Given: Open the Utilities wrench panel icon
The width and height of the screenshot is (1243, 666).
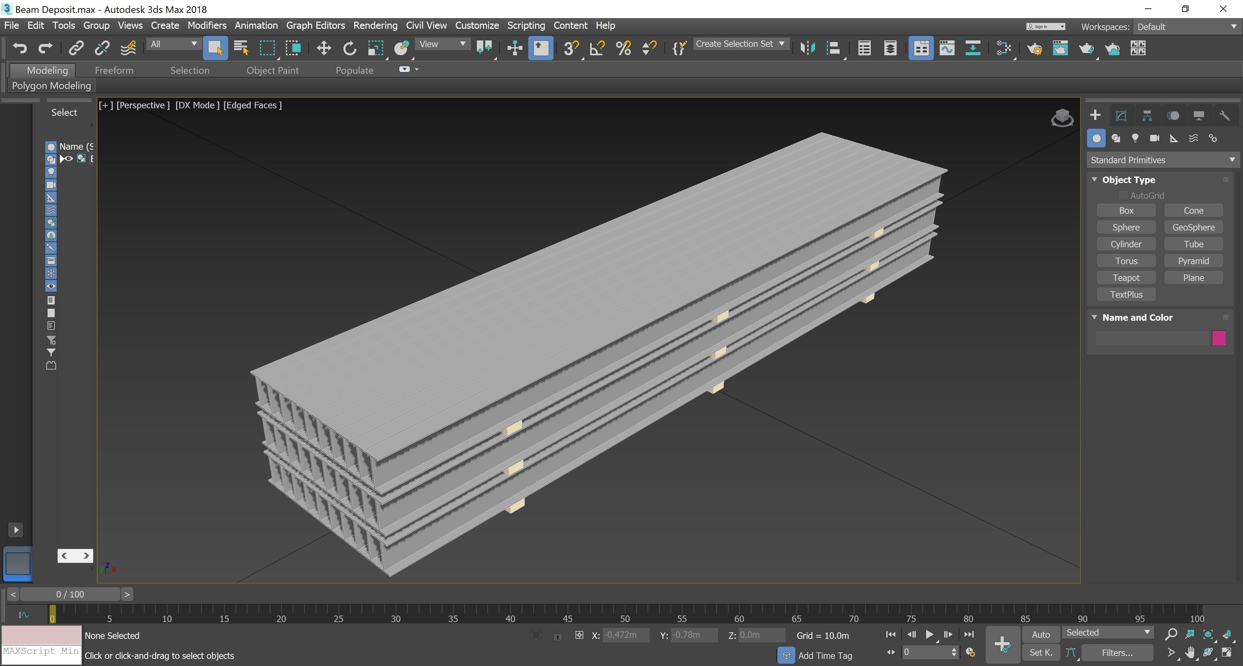Looking at the screenshot, I should point(1225,116).
